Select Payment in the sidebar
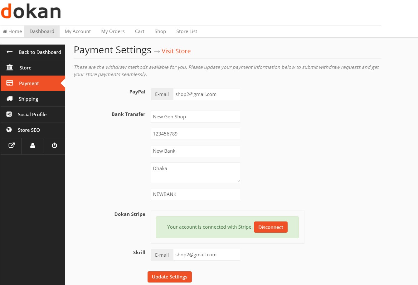This screenshot has height=285, width=418. tap(33, 83)
